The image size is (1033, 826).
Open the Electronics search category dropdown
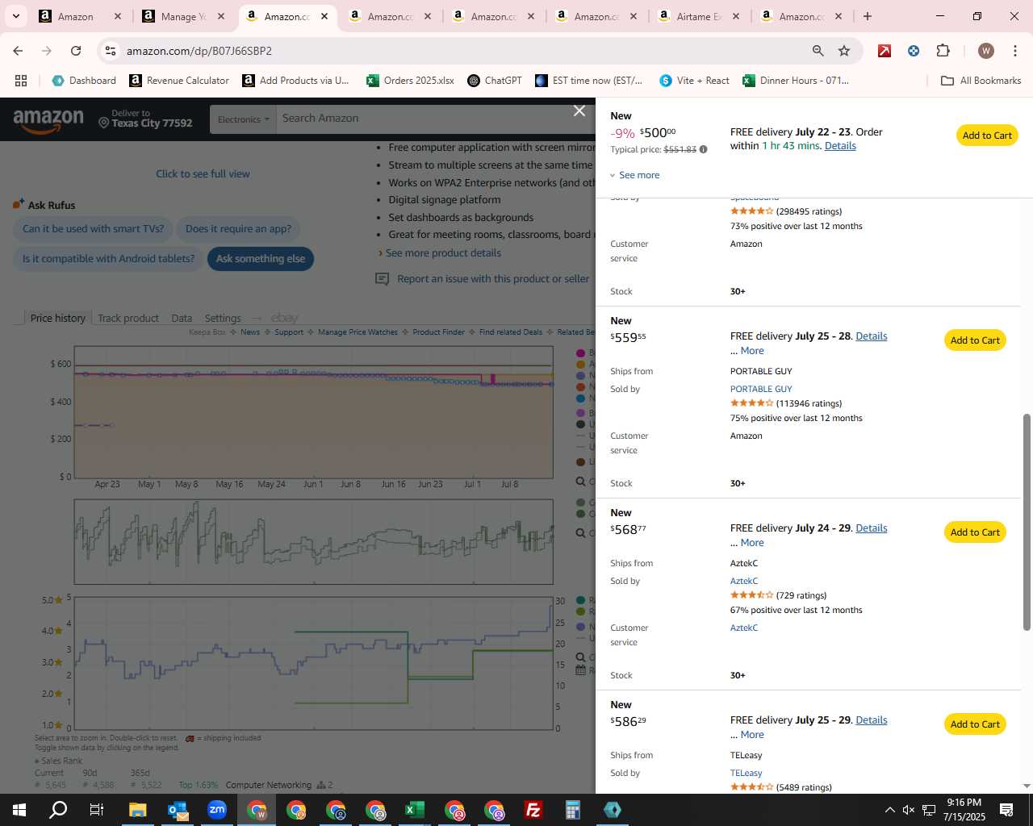(x=243, y=119)
